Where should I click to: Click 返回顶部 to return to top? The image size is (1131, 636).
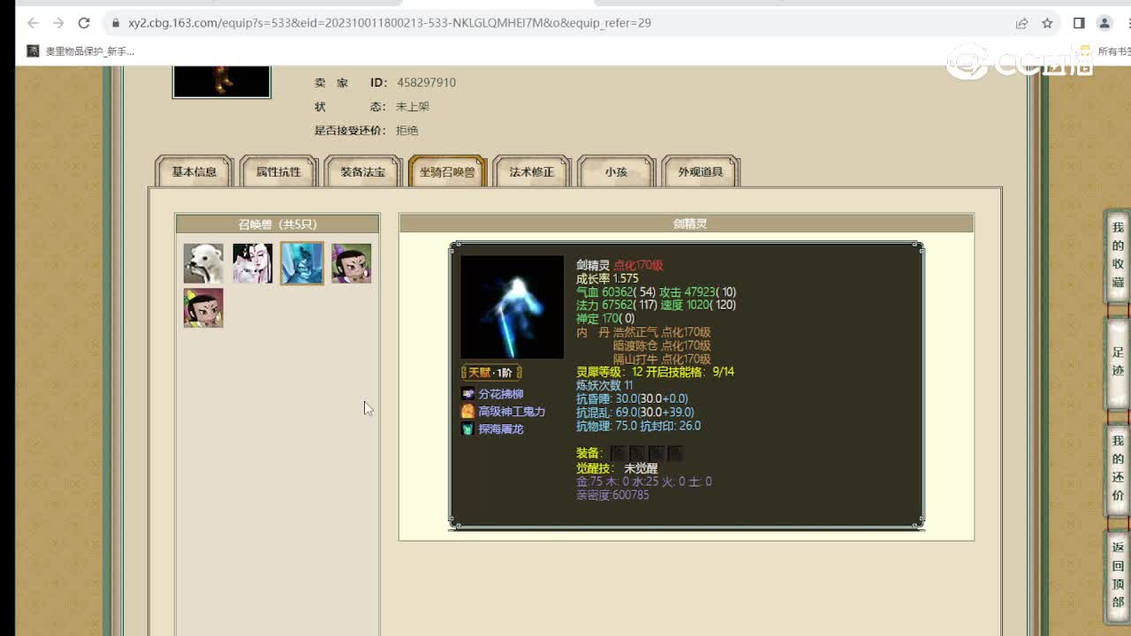click(1118, 576)
